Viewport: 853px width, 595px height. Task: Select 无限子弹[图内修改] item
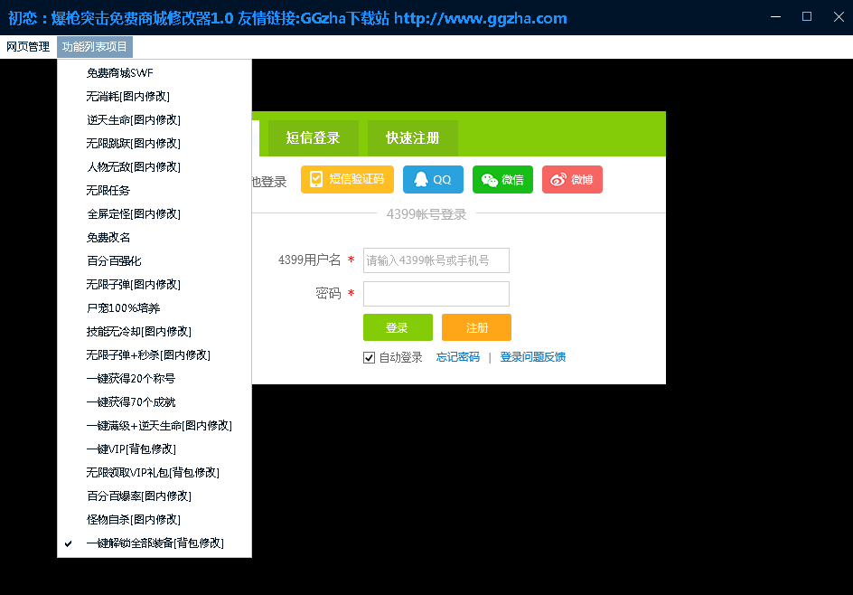tap(155, 284)
